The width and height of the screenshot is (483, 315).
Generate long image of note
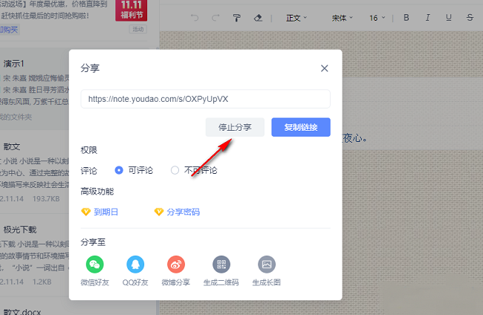coord(266,264)
